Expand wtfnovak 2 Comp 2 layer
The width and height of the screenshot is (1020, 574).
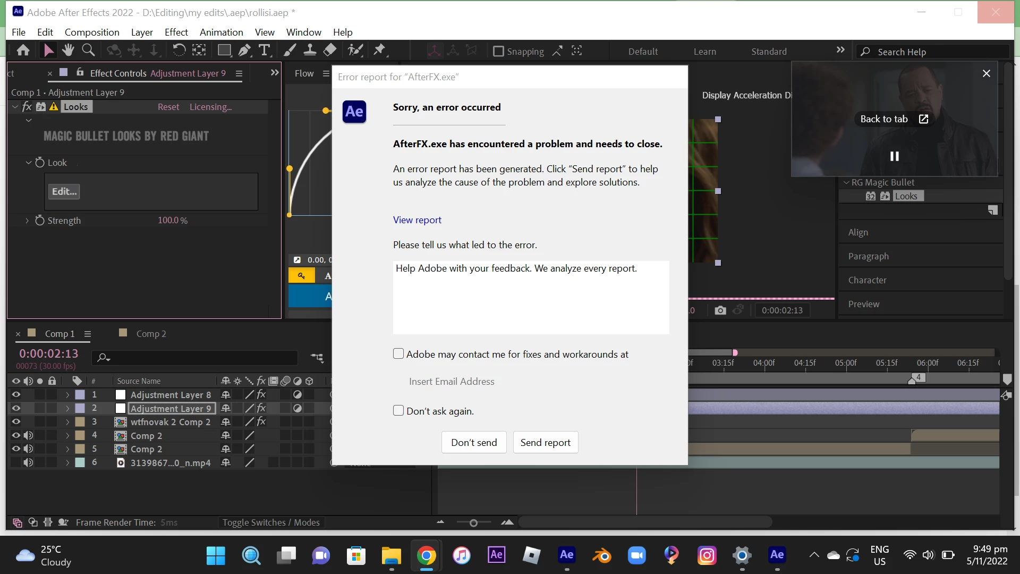pos(67,422)
